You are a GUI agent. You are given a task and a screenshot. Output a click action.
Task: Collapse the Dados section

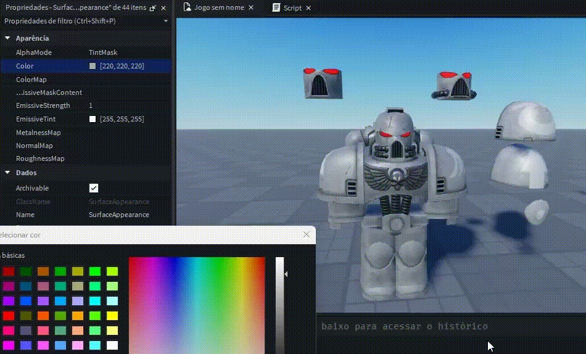(x=7, y=173)
